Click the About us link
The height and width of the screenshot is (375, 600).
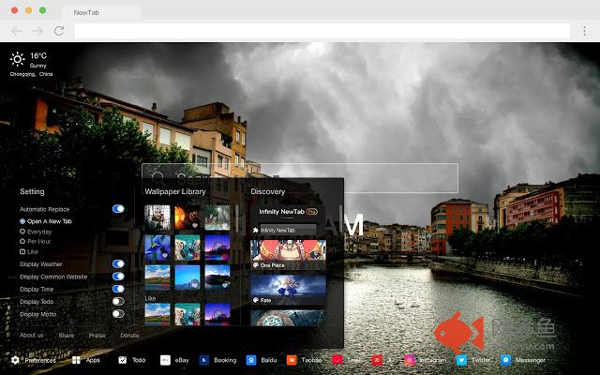click(31, 335)
